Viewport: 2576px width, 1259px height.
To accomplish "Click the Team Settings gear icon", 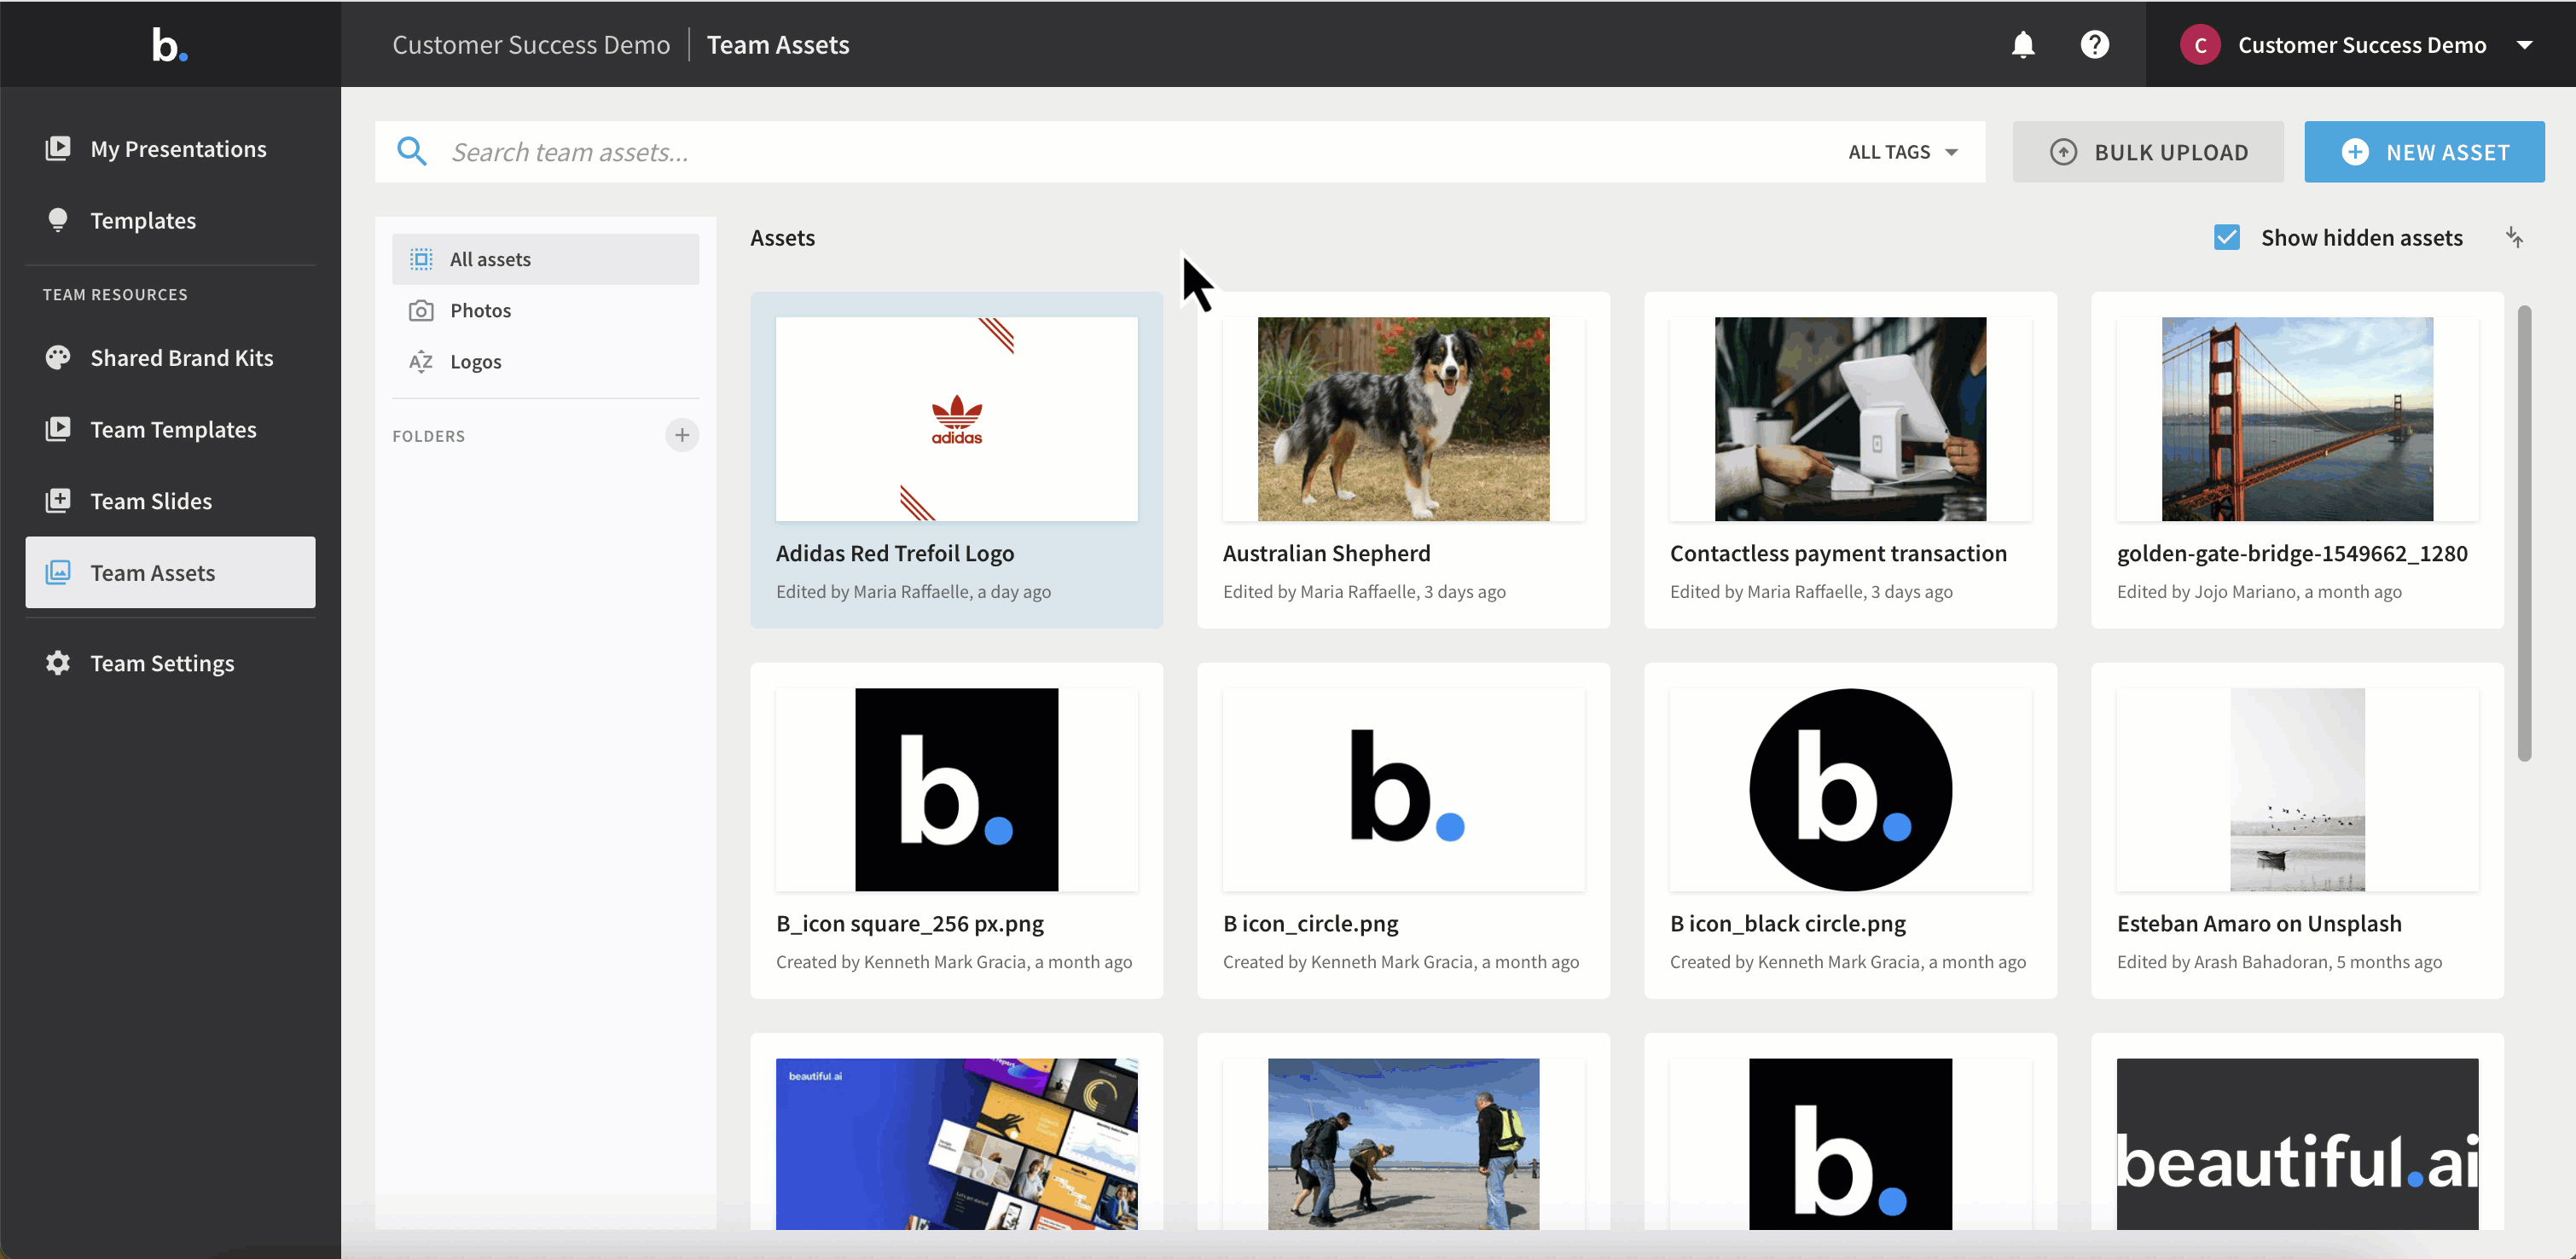I will 58,663.
